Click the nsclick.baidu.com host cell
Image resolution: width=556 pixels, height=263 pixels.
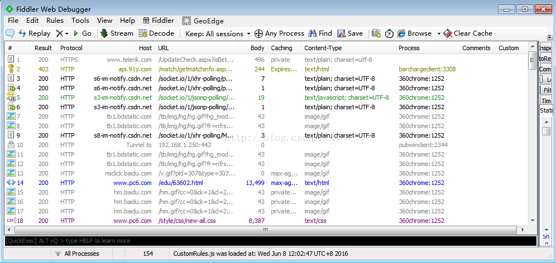pyautogui.click(x=128, y=173)
